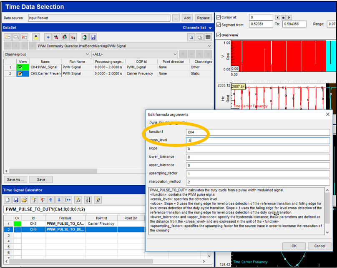Viewport: 337px width, 268px height.
Task: Click the blue floppy save icon in DataSet toolbar
Action: [93, 37]
